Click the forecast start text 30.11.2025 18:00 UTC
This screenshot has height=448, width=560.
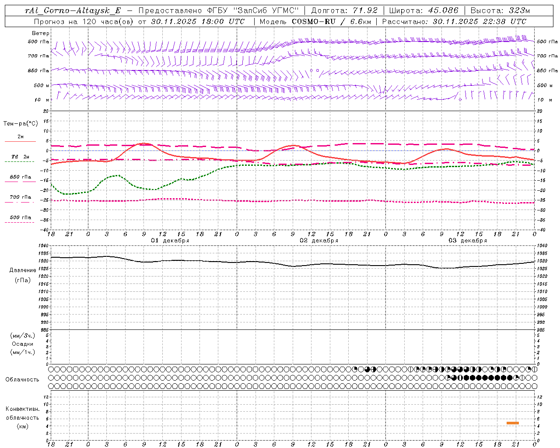[197, 21]
